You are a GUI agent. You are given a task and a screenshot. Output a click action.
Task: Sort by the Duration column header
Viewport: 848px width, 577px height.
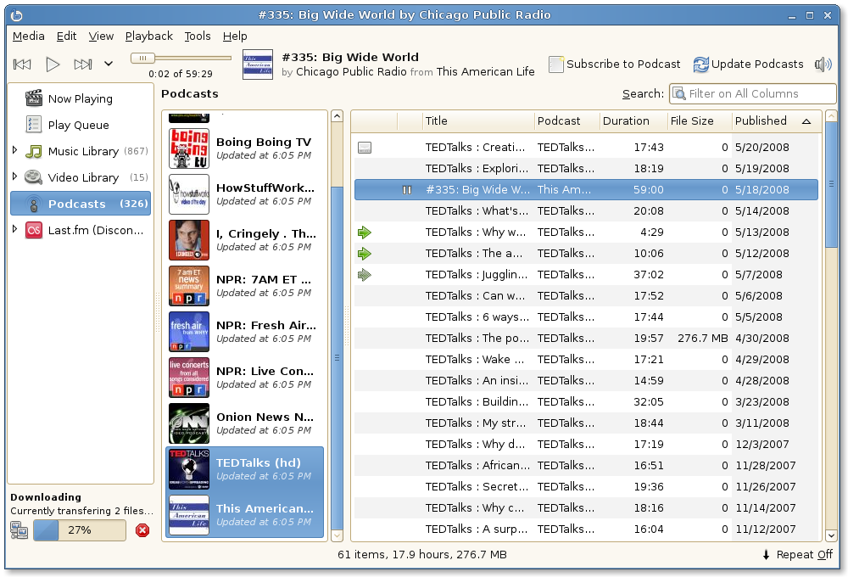pos(633,120)
